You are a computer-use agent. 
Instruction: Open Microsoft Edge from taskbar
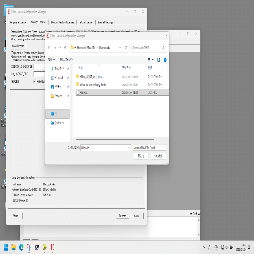[x=21, y=247]
